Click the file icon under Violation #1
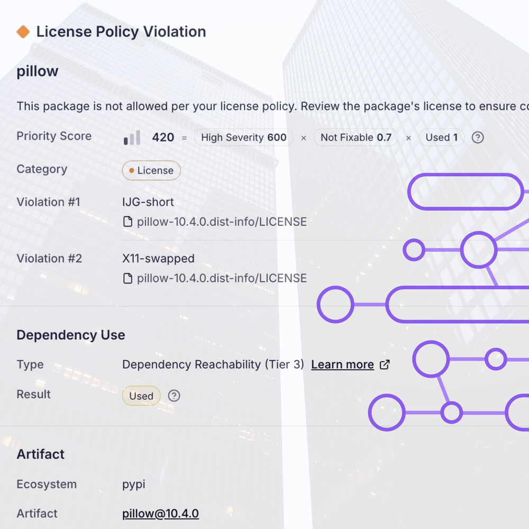 point(128,222)
